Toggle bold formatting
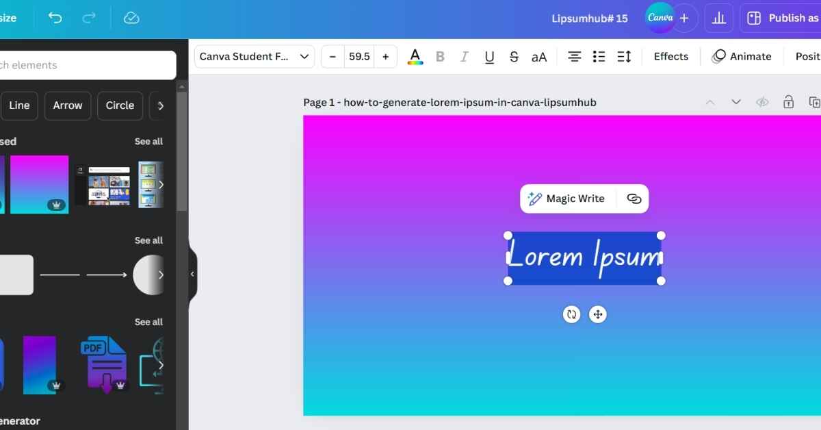The width and height of the screenshot is (821, 430). pos(440,57)
